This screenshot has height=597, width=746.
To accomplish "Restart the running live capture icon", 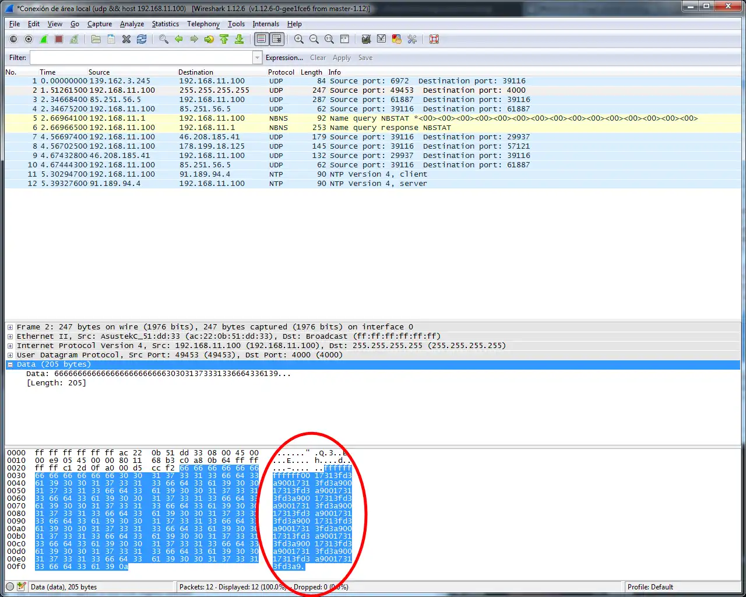I will (74, 39).
